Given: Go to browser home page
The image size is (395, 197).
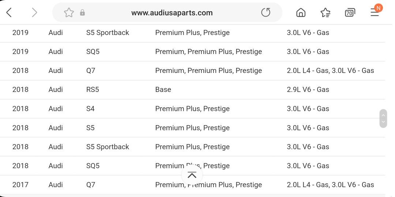Looking at the screenshot, I should point(301,13).
